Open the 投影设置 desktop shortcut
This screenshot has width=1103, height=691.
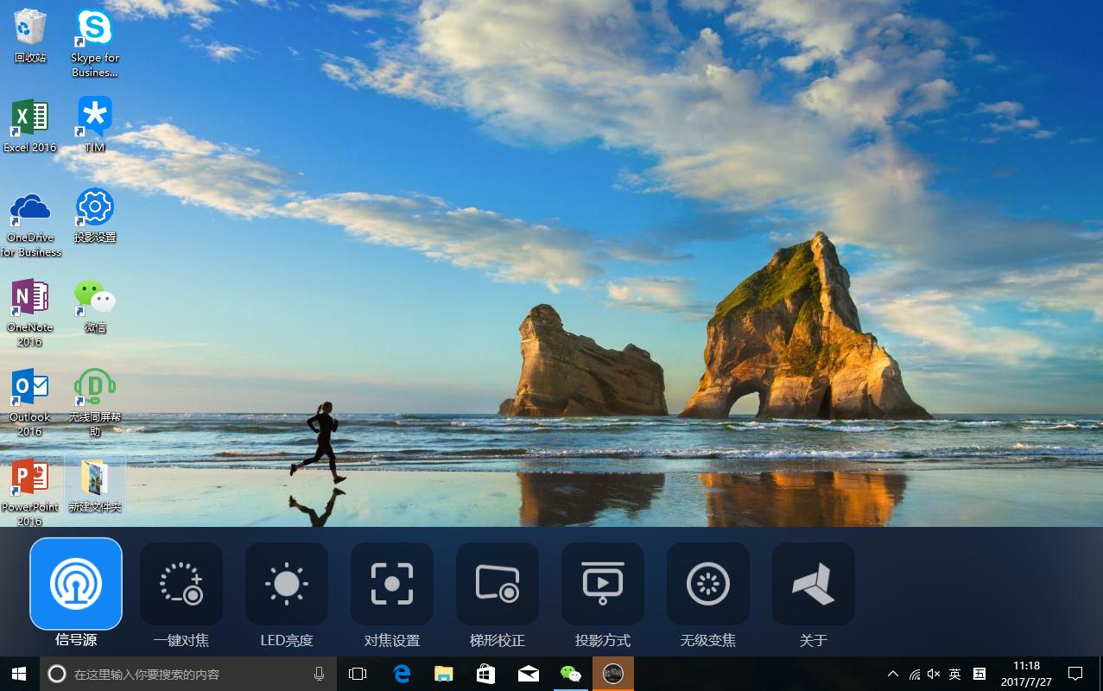[95, 216]
